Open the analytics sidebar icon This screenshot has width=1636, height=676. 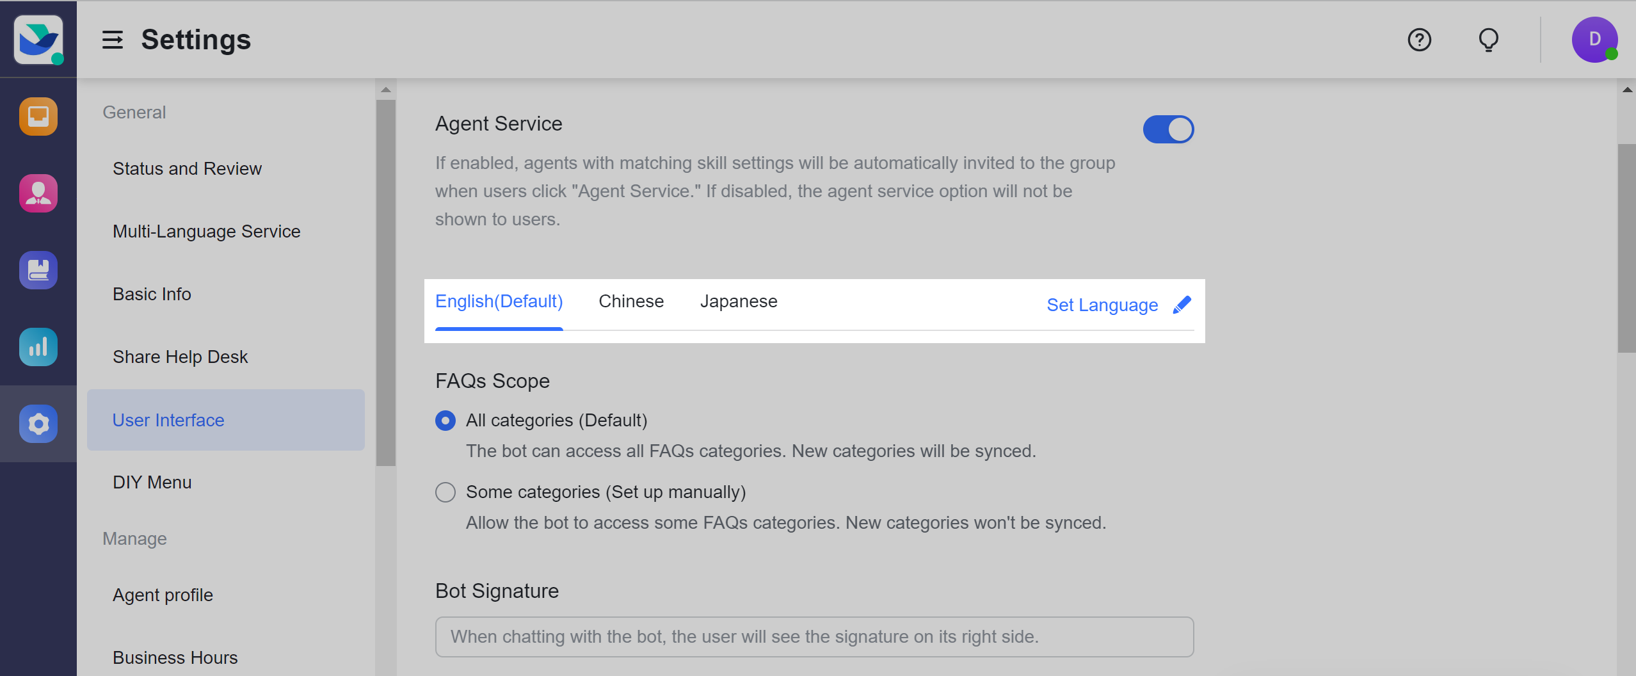coord(38,347)
